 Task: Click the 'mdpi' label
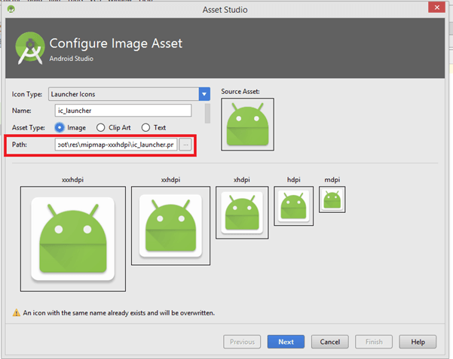click(x=332, y=179)
